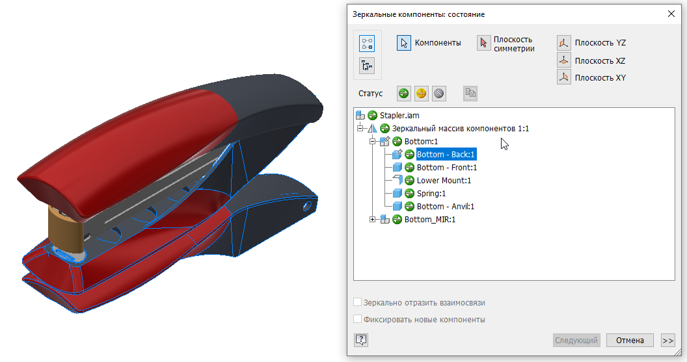687x362 pixels.
Task: Toggle status icon of Зеркальный массив компонентов 1:1
Action: [x=384, y=129]
